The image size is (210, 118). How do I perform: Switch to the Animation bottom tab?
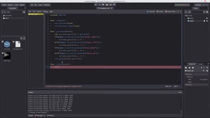point(50,115)
